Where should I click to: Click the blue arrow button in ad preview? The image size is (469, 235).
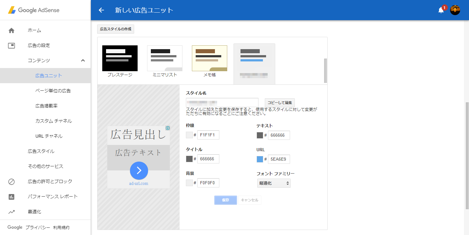click(139, 171)
